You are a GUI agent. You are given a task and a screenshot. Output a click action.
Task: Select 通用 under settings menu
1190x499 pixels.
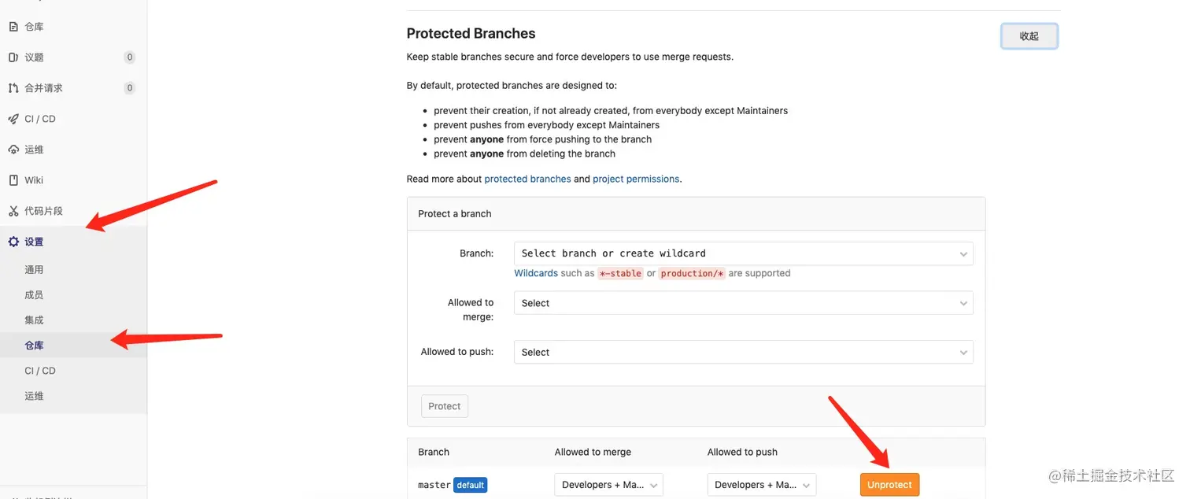pyautogui.click(x=34, y=270)
